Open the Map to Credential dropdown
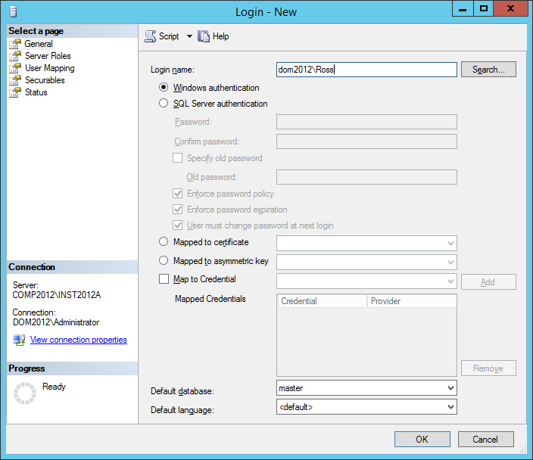533x460 pixels. pyautogui.click(x=450, y=281)
